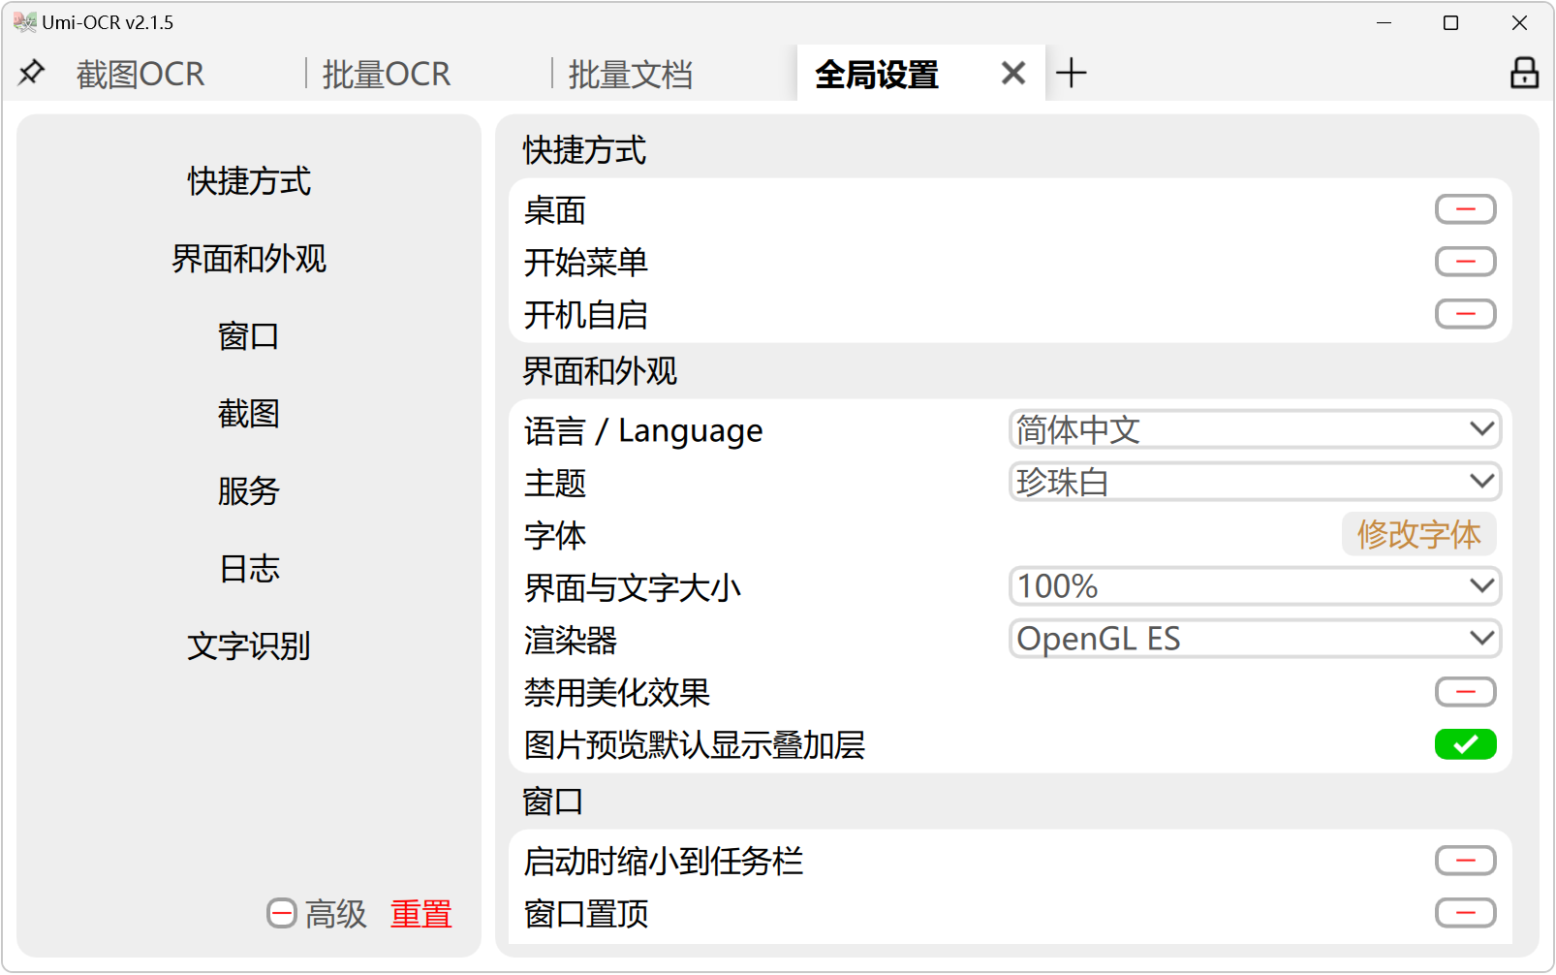The image size is (1556, 975).
Task: Click the lock icon at top right
Action: (1524, 73)
